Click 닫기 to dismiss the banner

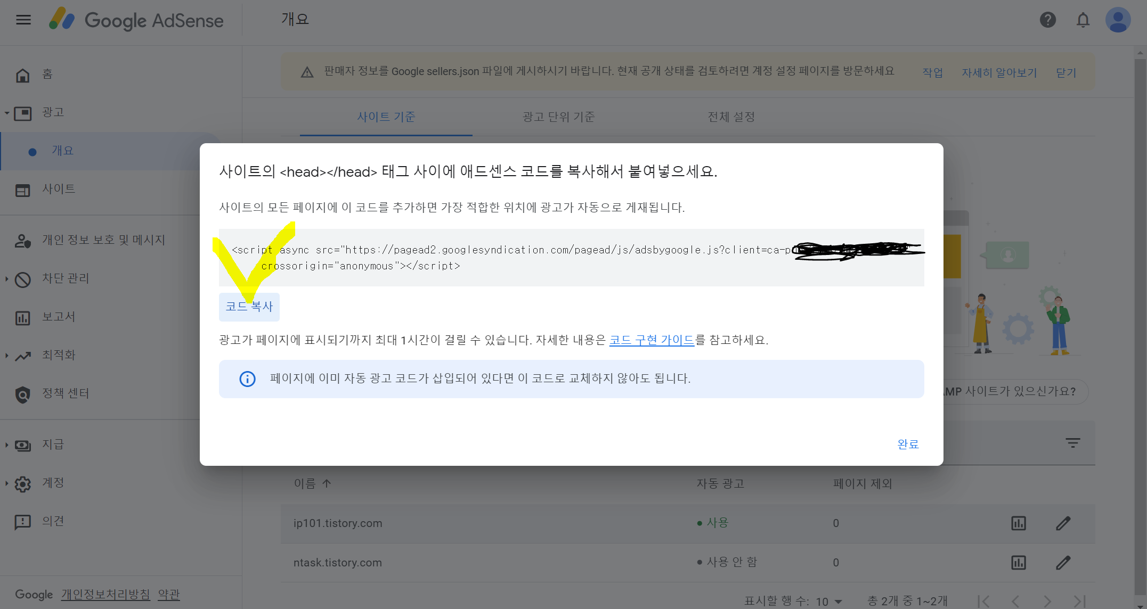click(1066, 72)
